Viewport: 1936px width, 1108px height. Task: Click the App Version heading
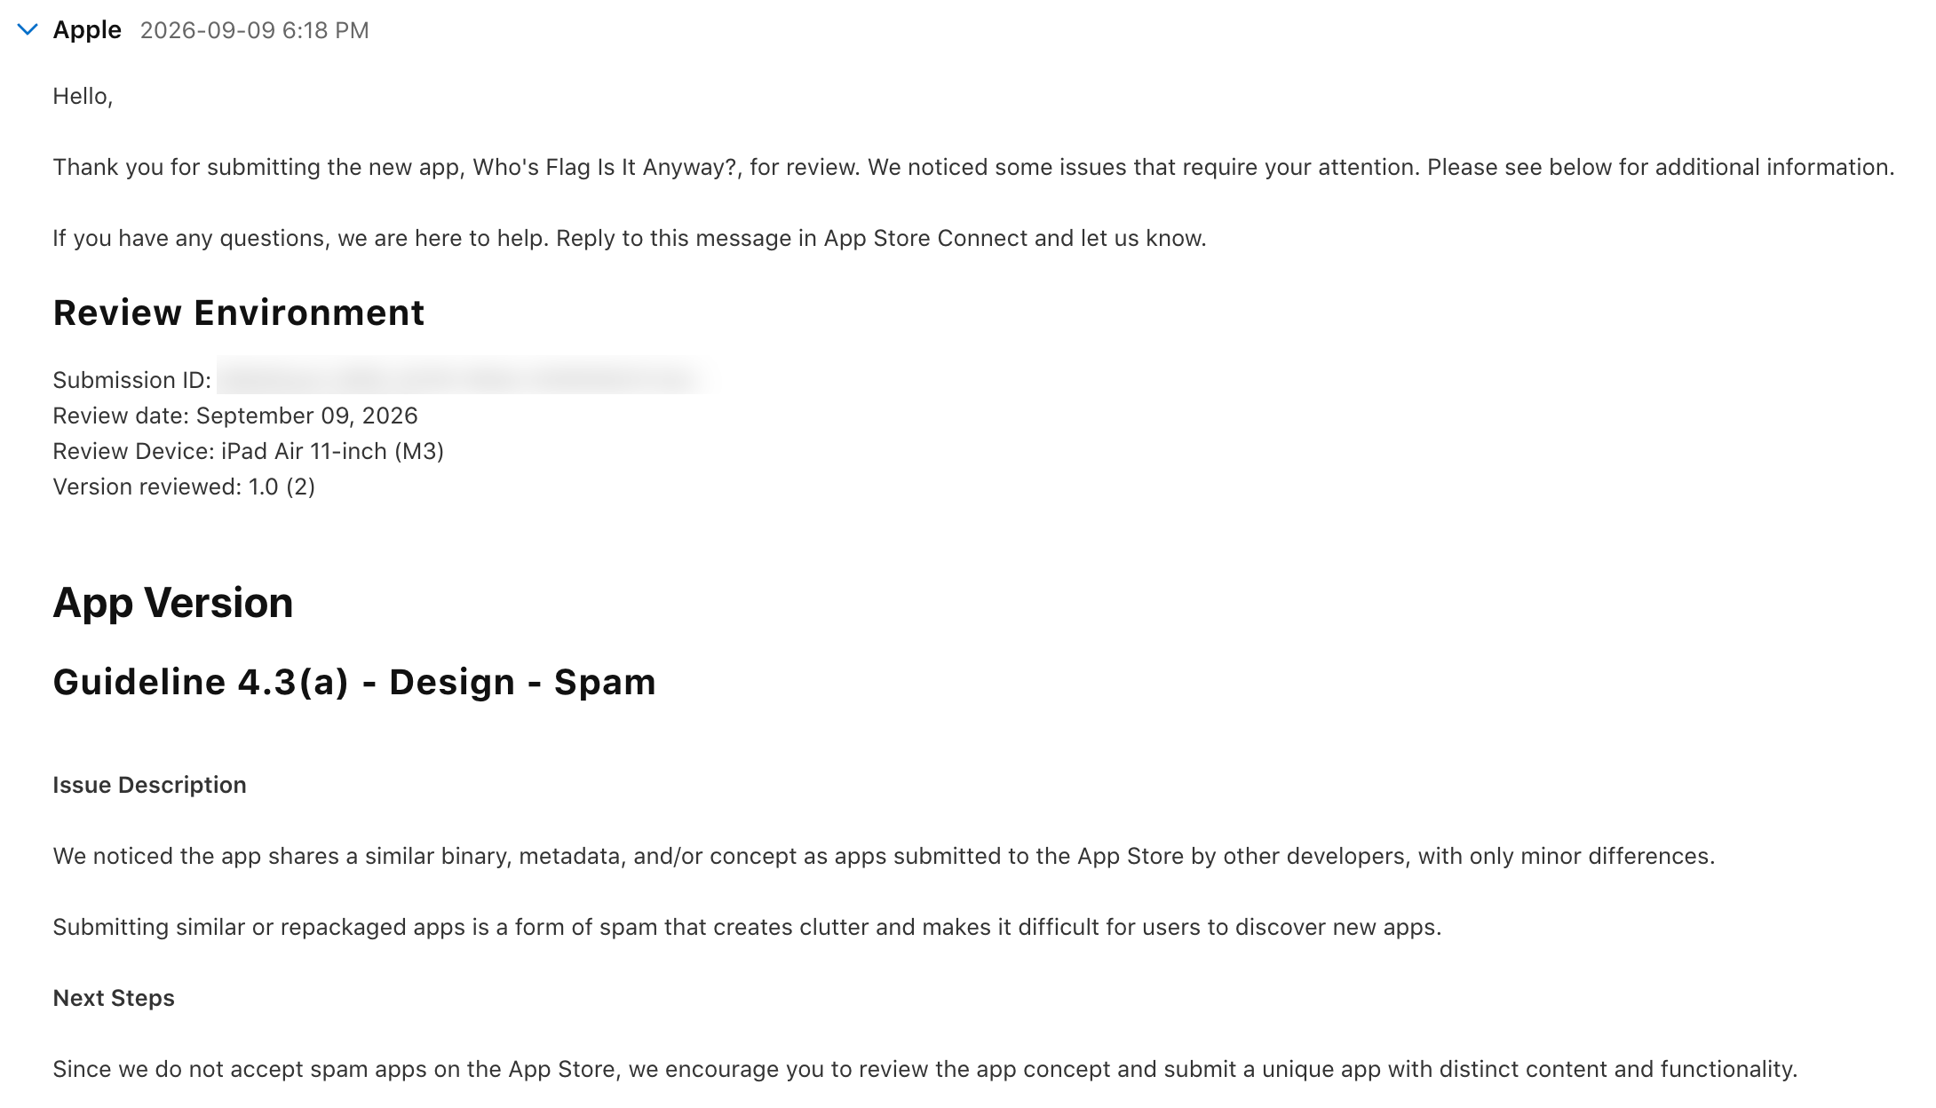pyautogui.click(x=173, y=603)
